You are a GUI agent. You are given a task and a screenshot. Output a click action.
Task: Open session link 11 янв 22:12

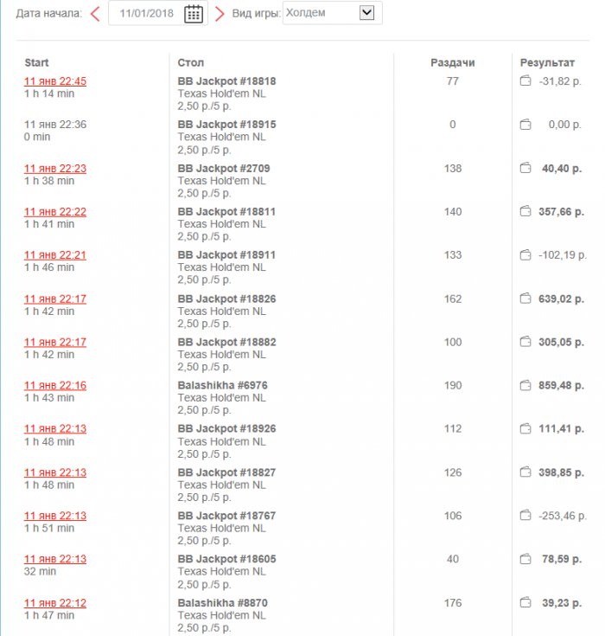55,603
